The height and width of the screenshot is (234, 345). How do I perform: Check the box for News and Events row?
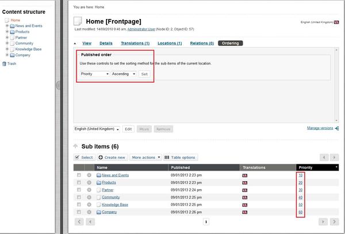coord(79,175)
